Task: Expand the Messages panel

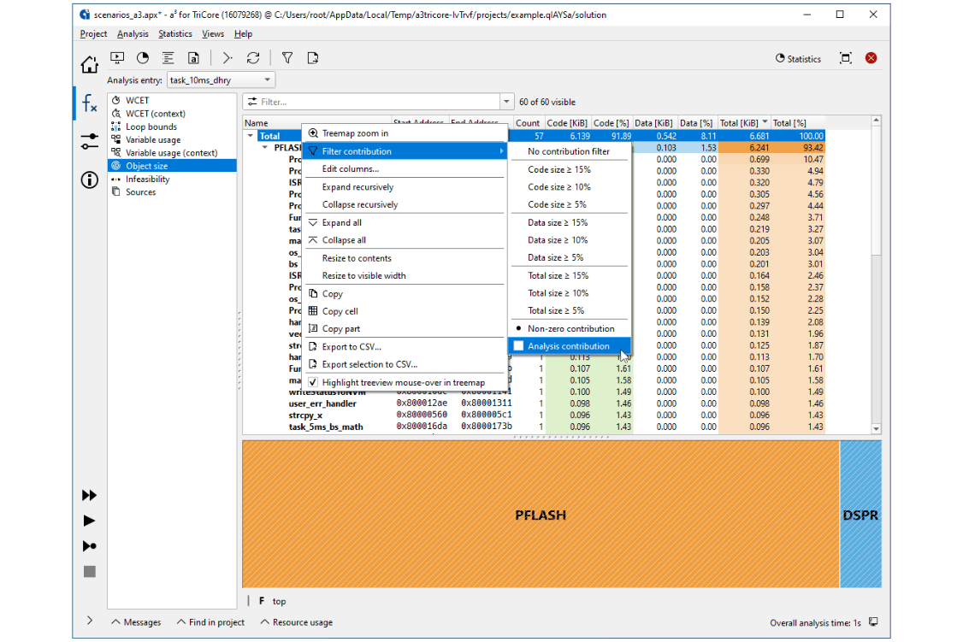Action: coord(135,622)
